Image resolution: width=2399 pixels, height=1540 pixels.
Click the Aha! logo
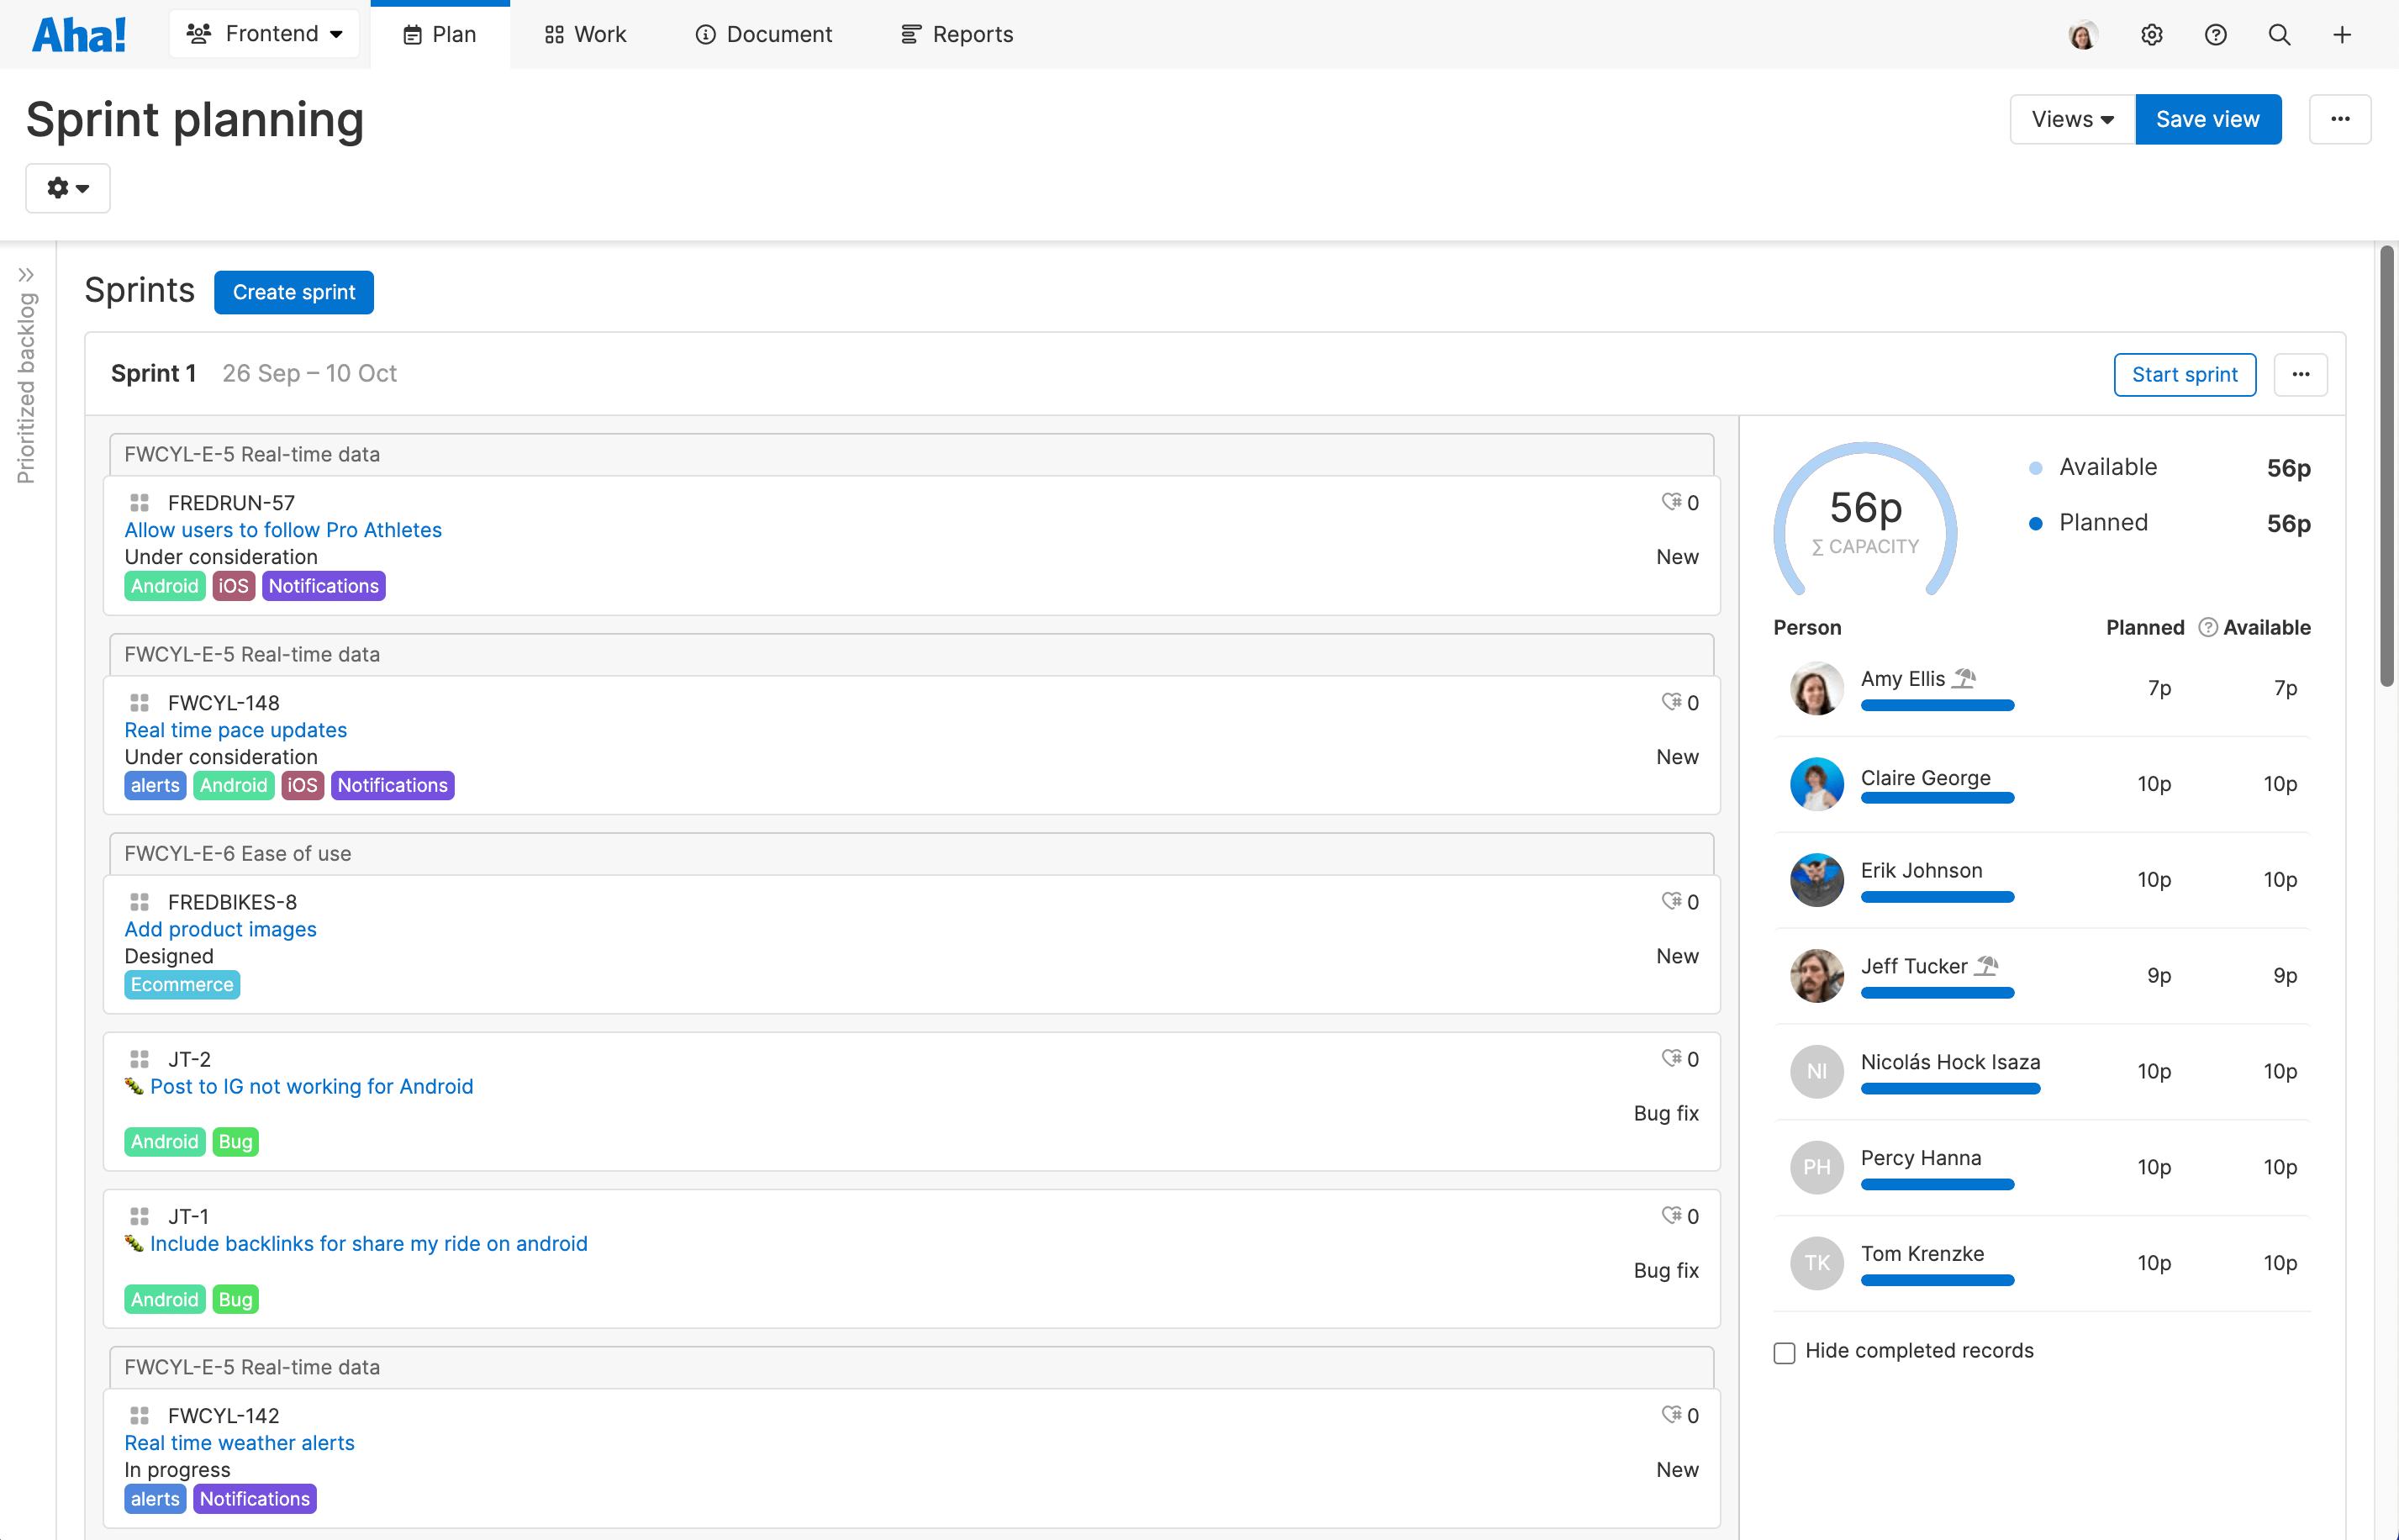coord(79,33)
